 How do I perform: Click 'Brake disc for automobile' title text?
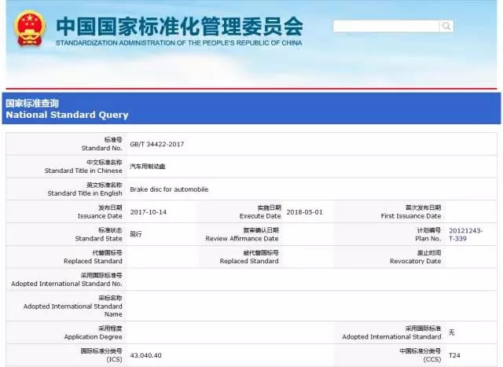[x=168, y=189]
